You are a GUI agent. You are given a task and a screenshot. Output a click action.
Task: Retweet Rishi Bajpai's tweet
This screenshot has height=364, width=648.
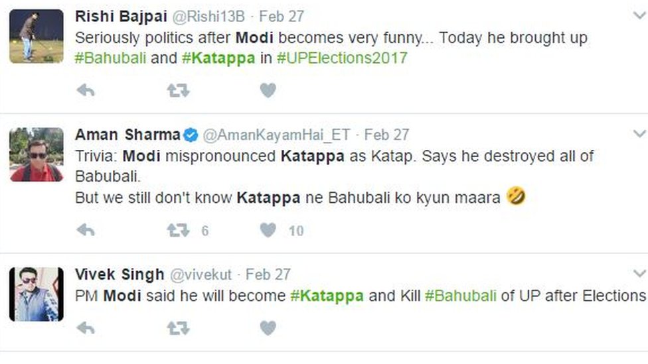177,91
